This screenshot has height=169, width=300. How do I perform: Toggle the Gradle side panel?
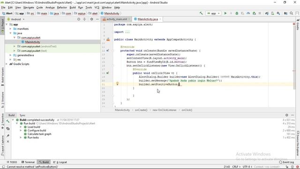pos(298,24)
